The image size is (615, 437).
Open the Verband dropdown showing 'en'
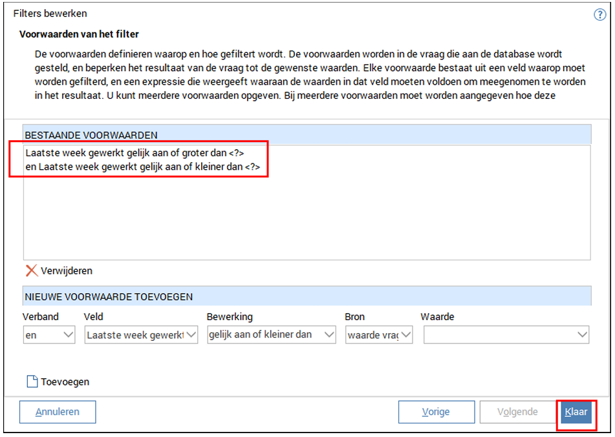coord(50,334)
